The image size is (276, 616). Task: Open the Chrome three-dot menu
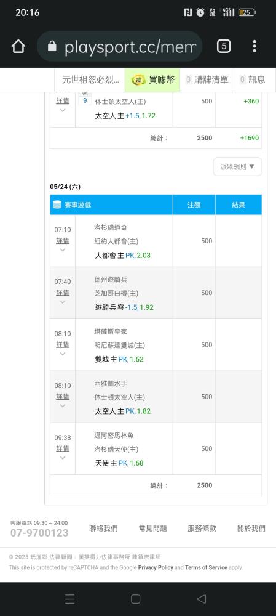254,46
